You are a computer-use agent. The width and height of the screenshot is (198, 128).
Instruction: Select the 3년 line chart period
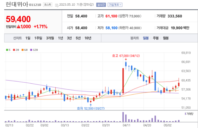pos(69,38)
